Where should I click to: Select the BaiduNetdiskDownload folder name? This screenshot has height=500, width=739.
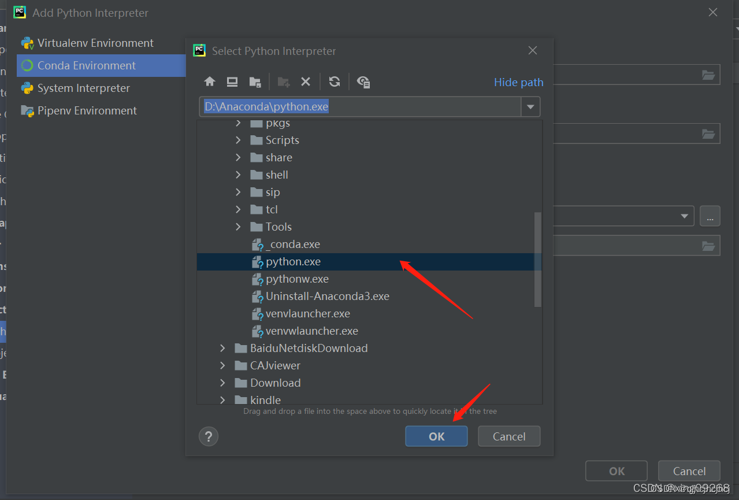tap(309, 348)
